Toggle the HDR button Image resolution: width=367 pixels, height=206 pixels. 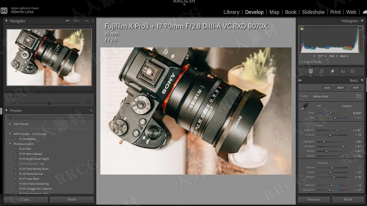(356, 88)
